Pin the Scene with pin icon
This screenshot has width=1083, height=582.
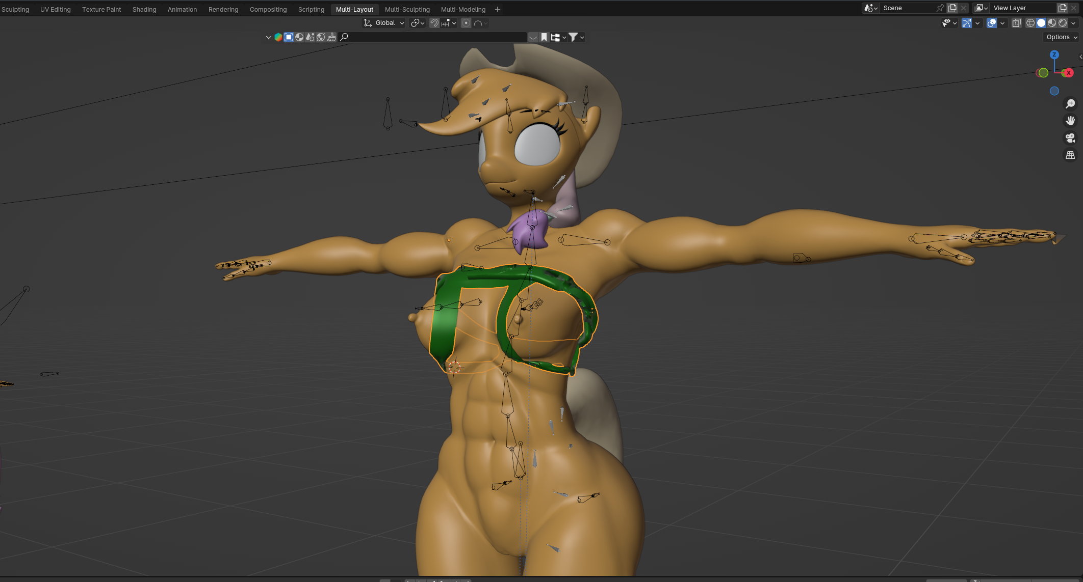(940, 8)
